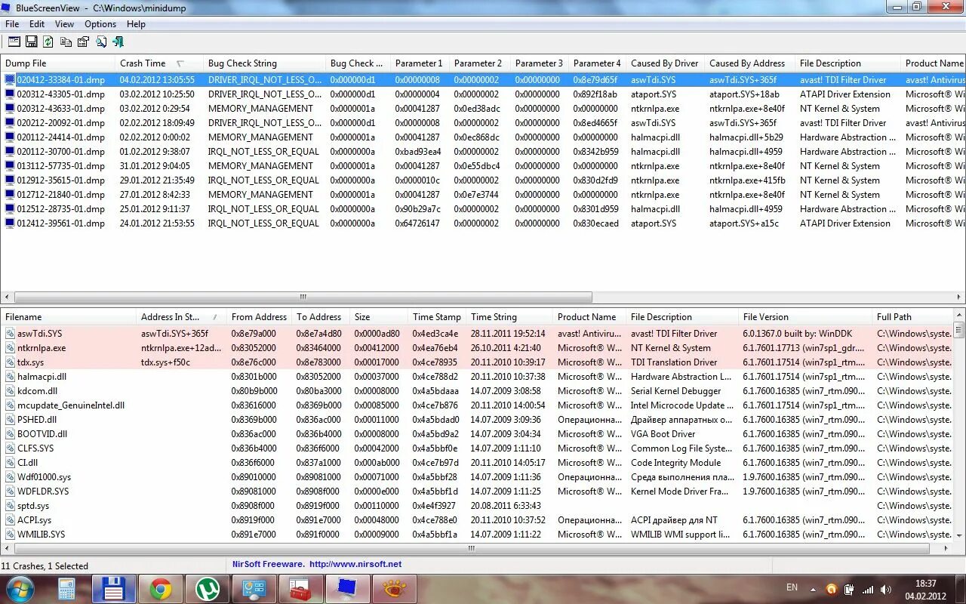Screen dimensions: 966x604
Task: Open the avast tray icon
Action: (x=831, y=589)
